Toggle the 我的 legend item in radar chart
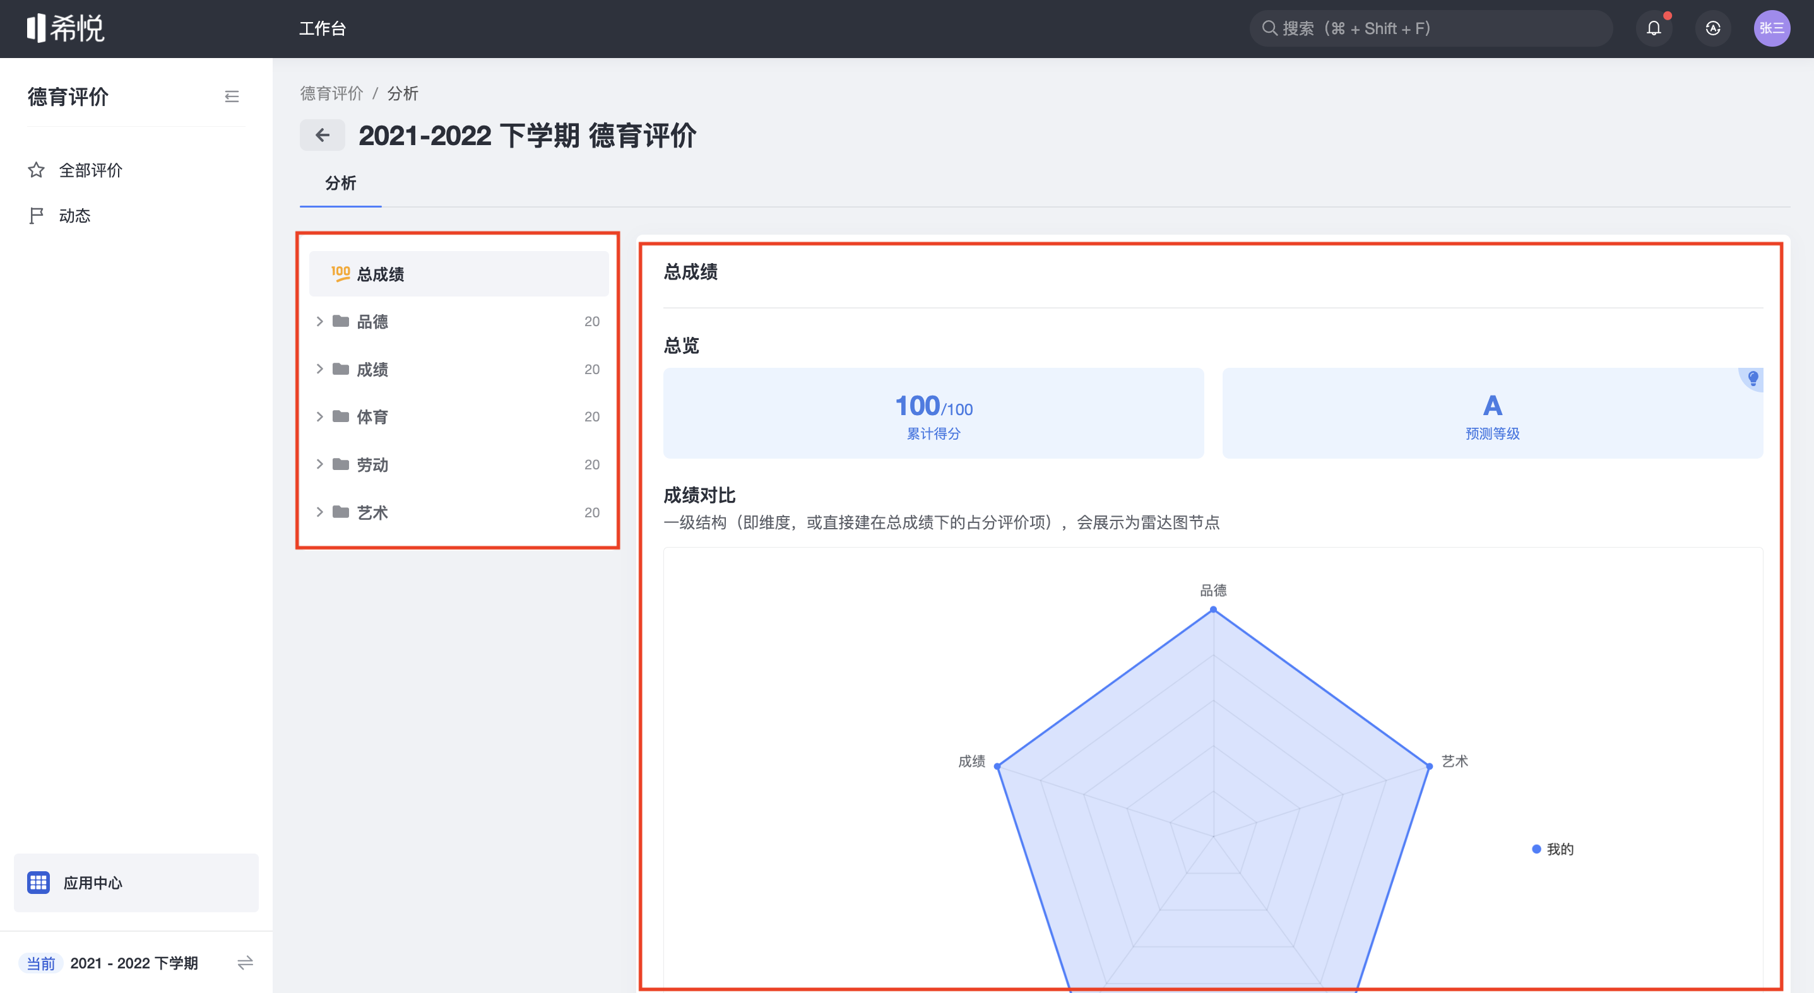 [1552, 849]
